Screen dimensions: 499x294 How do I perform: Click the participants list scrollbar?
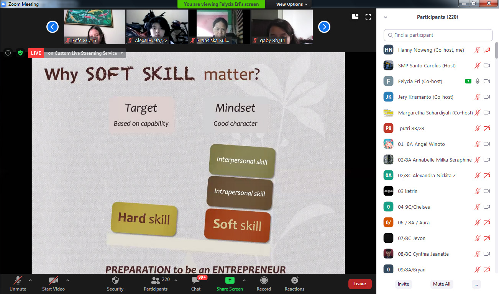497,51
